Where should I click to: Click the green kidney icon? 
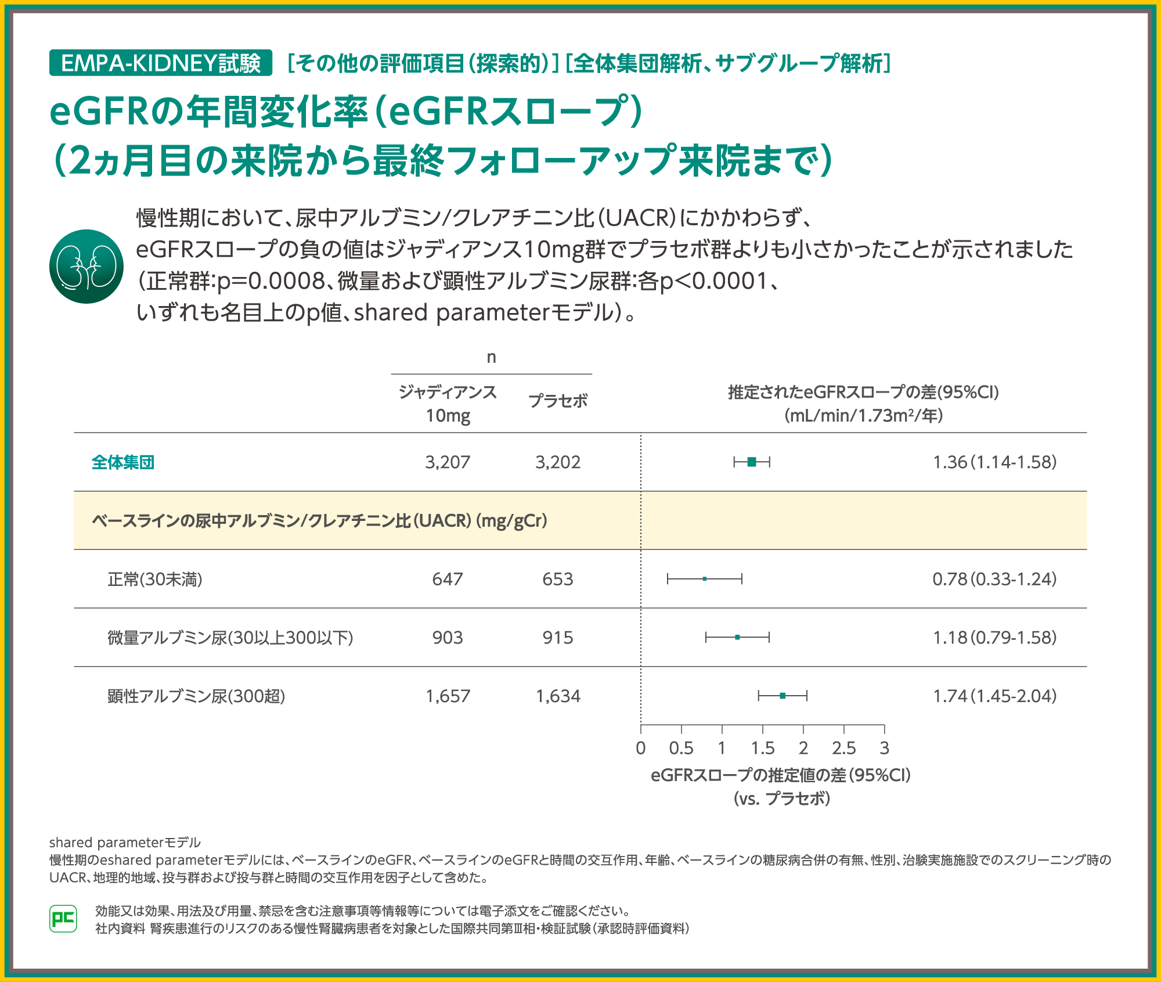point(86,266)
